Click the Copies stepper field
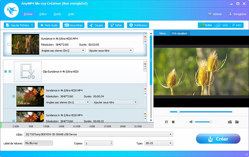The height and width of the screenshot is (157, 249). pos(99,143)
